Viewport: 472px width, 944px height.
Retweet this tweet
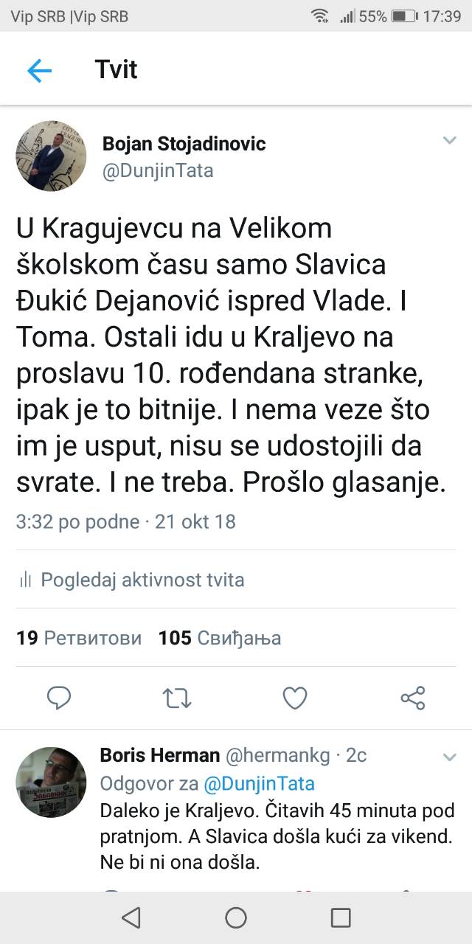(177, 697)
